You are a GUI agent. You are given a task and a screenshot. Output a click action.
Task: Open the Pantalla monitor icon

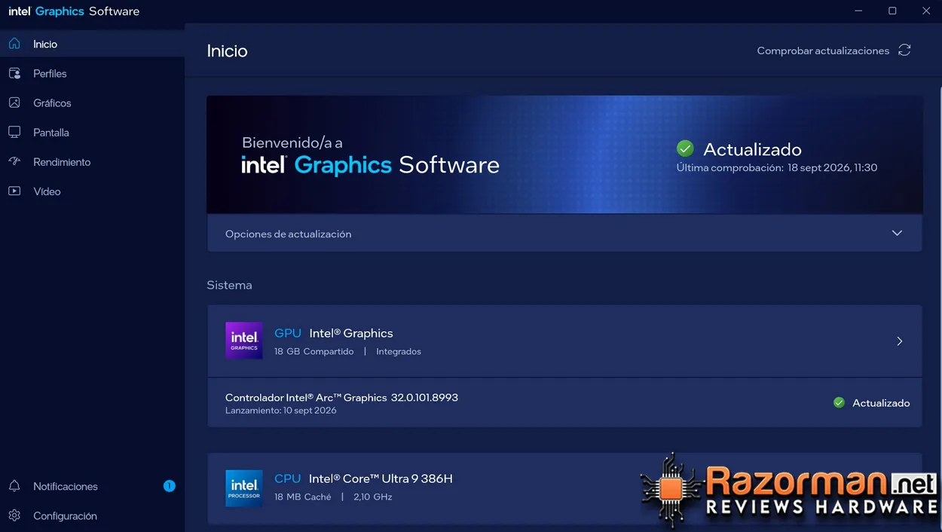pos(14,132)
